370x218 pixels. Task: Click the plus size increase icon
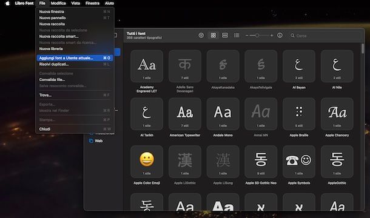click(272, 35)
